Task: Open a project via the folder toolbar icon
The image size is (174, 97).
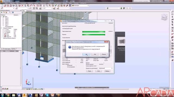Action: [5, 5]
